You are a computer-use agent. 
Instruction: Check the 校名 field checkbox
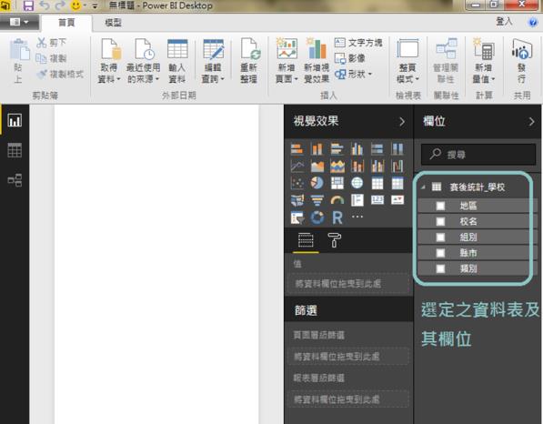tap(440, 221)
